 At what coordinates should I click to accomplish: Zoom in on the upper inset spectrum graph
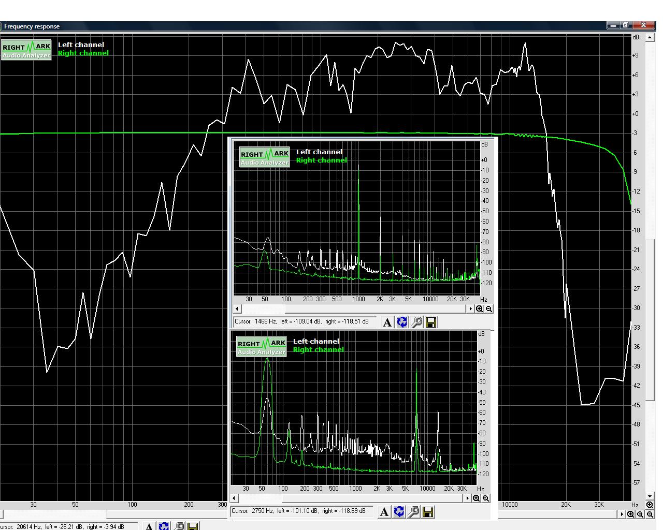point(480,309)
